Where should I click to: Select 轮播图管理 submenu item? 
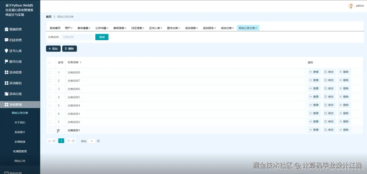pos(20,151)
